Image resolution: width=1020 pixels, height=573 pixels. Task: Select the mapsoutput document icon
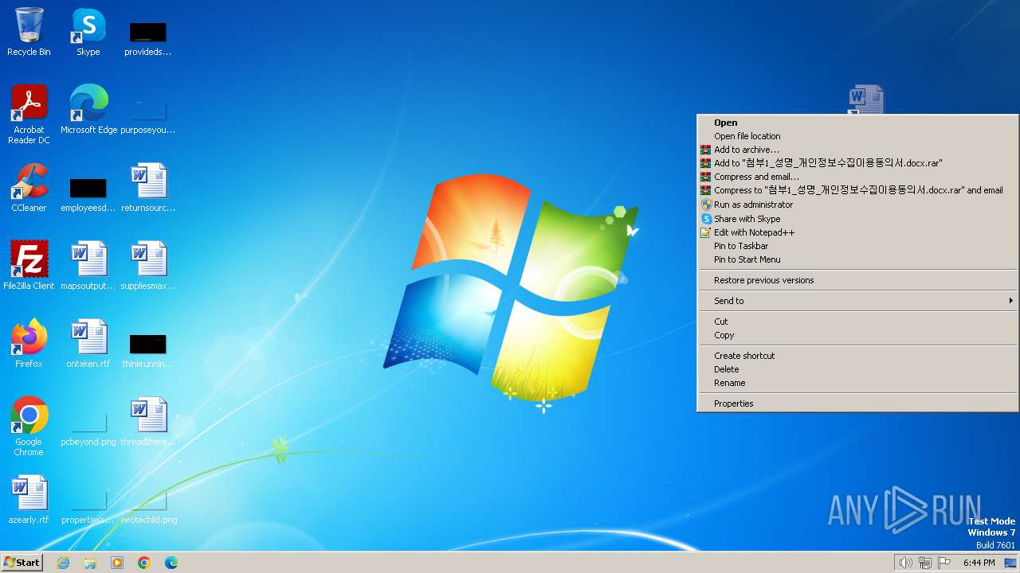(88, 266)
